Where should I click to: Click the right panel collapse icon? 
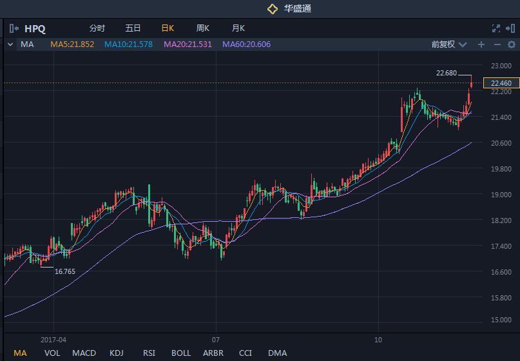510,28
